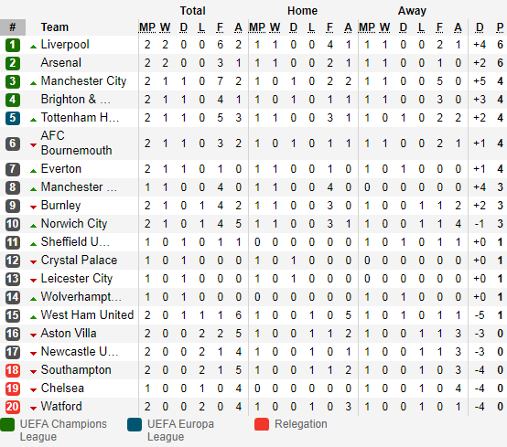Open the West Ham United team link
507x447 pixels.
87,314
